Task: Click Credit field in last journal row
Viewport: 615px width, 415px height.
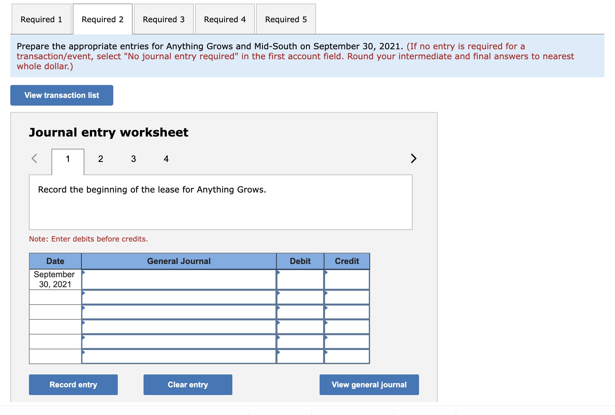Action: tap(347, 356)
